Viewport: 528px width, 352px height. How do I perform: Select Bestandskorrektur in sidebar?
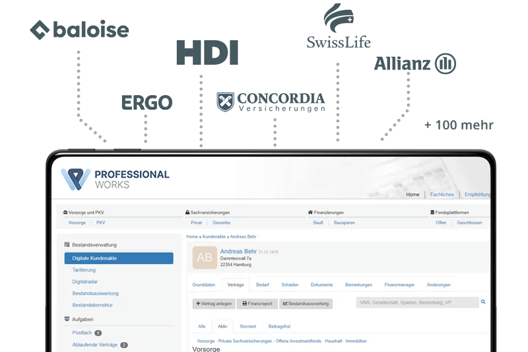92,305
